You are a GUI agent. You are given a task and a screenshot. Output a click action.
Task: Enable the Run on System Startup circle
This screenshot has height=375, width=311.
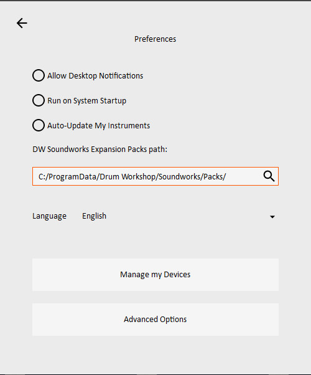pos(39,100)
